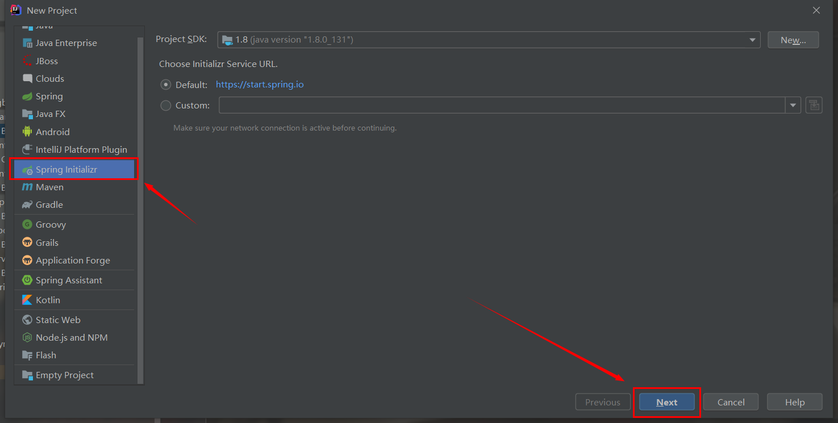Select the 'Node.js and NPM' list row

point(76,337)
